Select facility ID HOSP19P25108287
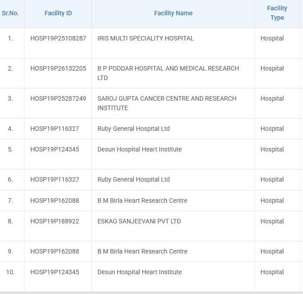This screenshot has height=294, width=303. [x=58, y=38]
